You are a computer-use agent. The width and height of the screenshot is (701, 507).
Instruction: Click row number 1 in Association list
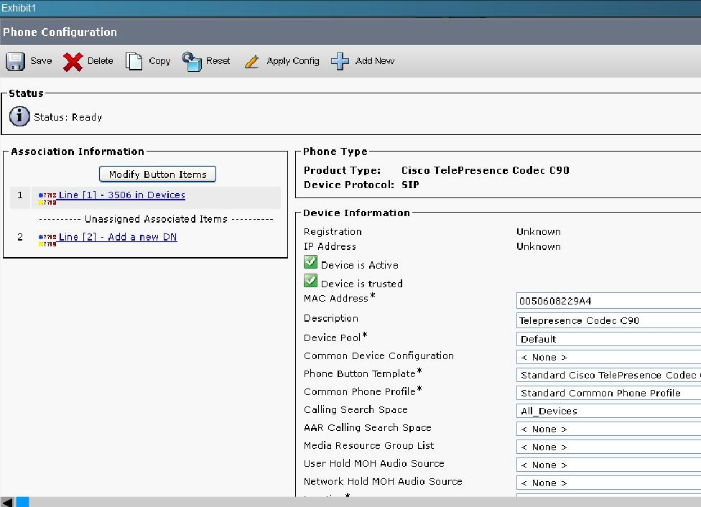click(19, 195)
